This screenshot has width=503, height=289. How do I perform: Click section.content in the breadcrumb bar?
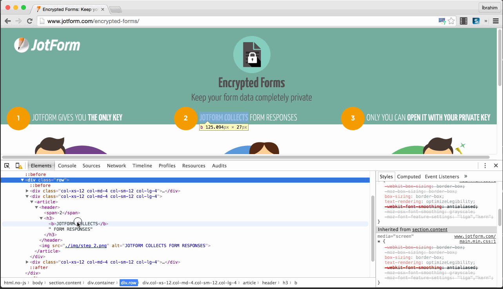[65, 283]
